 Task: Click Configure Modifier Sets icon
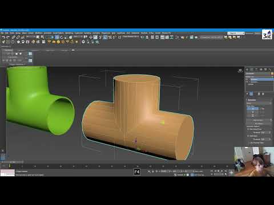263,94
